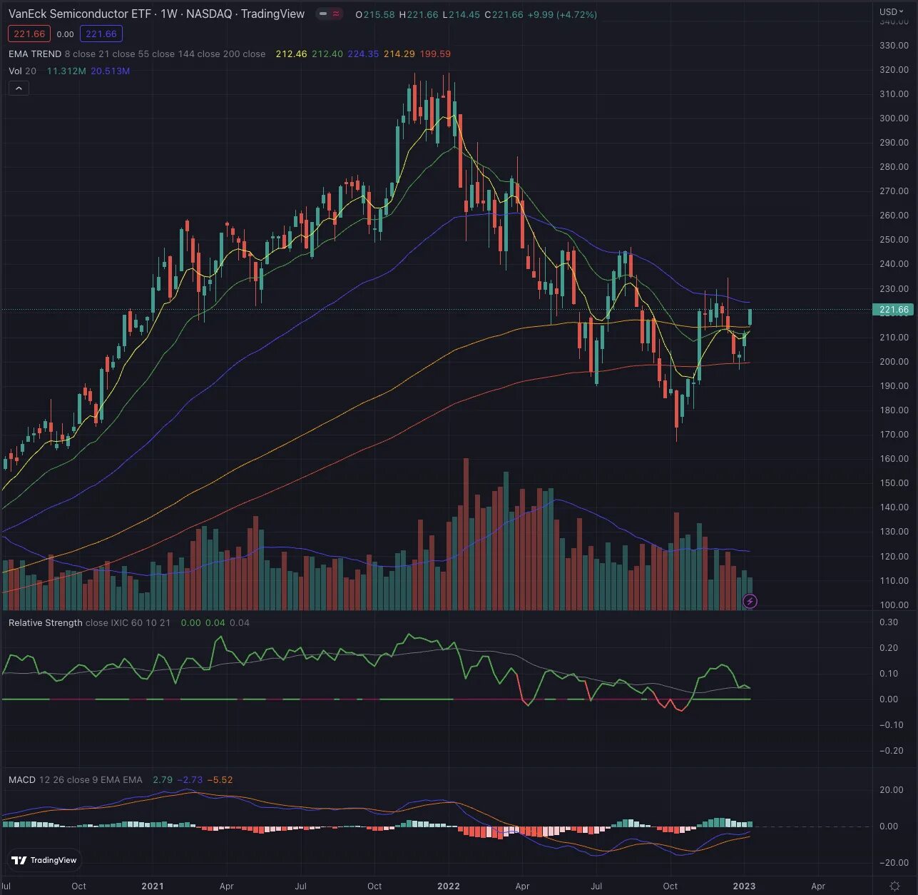Click the close price C221.66 in the header
The height and width of the screenshot is (895, 918).
tap(504, 14)
